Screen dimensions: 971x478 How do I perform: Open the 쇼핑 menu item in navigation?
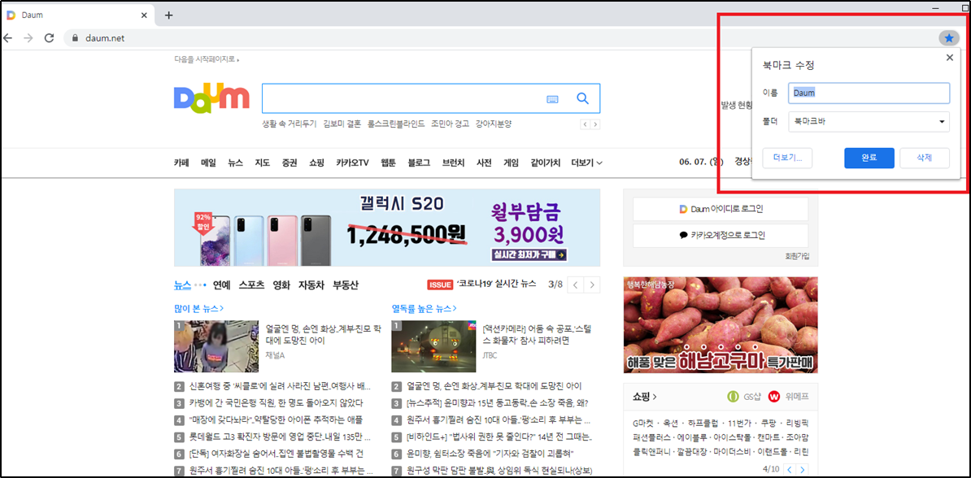click(317, 163)
